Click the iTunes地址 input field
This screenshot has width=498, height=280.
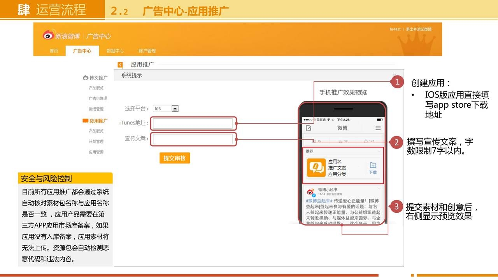tap(193, 124)
